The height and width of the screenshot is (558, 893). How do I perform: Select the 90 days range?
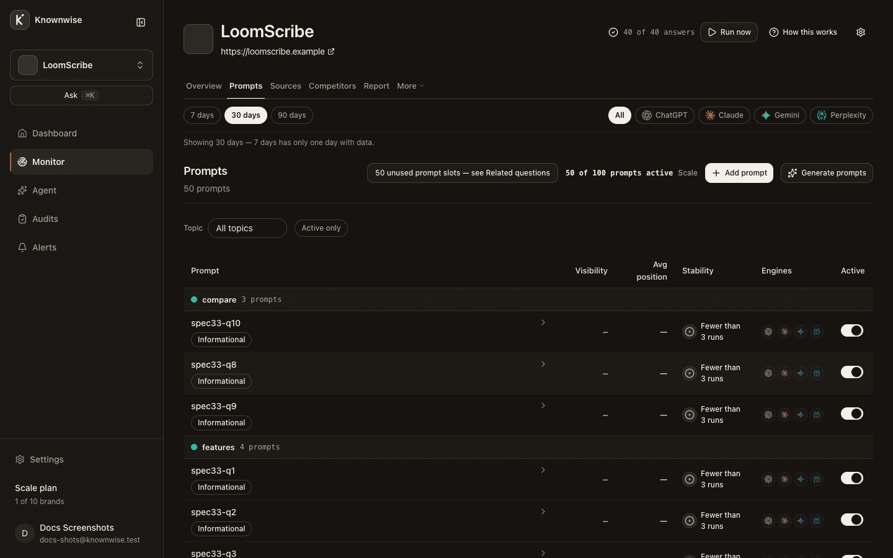(292, 115)
